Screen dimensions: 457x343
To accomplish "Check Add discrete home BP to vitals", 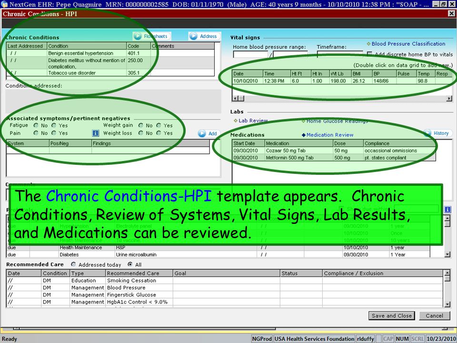I will [x=369, y=54].
